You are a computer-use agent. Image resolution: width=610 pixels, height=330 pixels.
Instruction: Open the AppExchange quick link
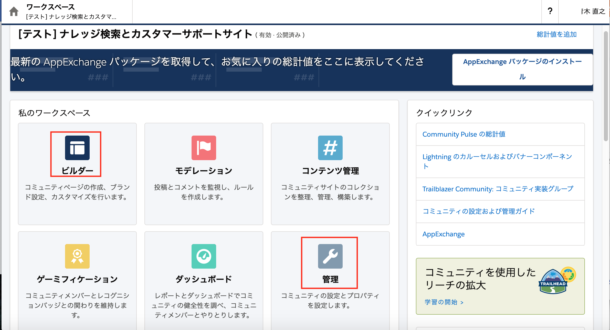tap(444, 234)
